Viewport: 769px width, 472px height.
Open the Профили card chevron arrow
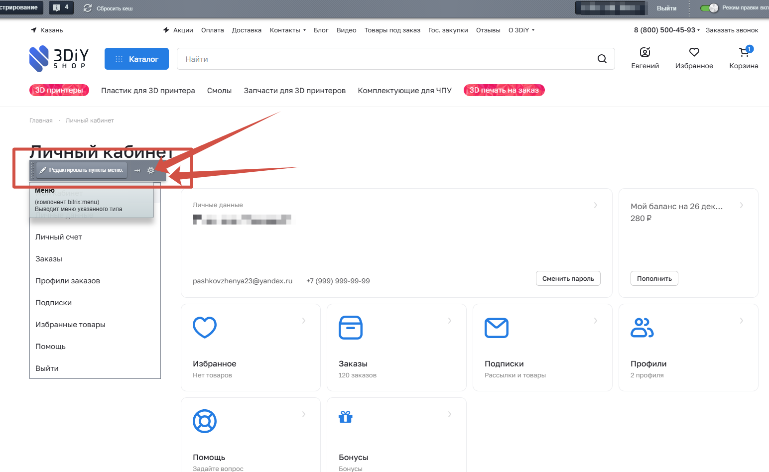(x=742, y=321)
